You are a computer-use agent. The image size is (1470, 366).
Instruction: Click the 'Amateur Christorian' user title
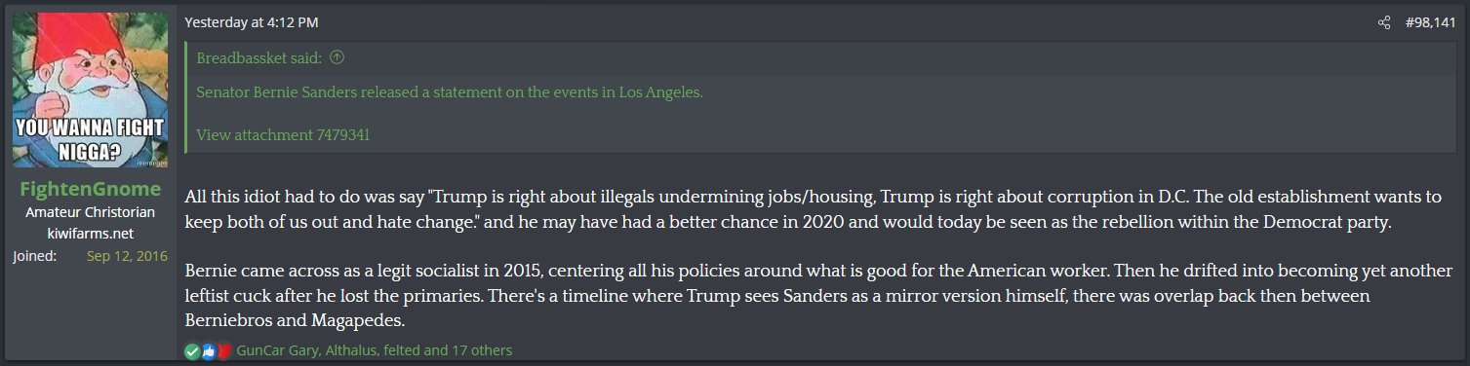pos(90,213)
